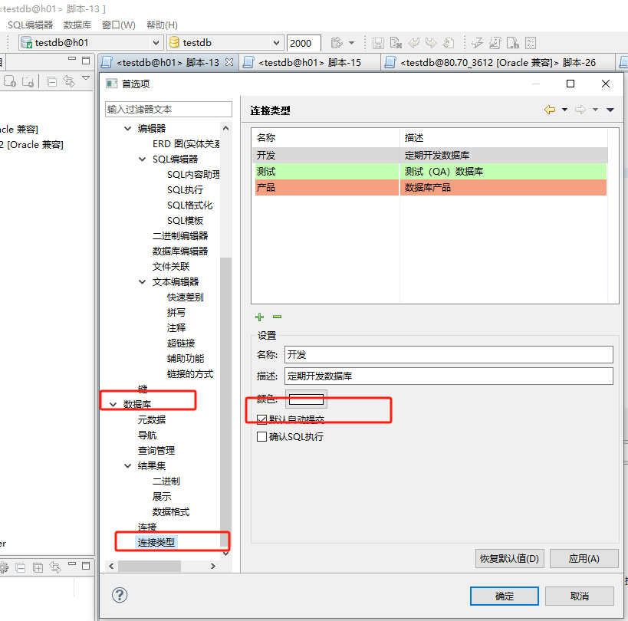Click the forward arrow in preferences header

point(580,110)
